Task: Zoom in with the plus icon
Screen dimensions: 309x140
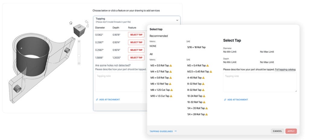Action: (79, 41)
